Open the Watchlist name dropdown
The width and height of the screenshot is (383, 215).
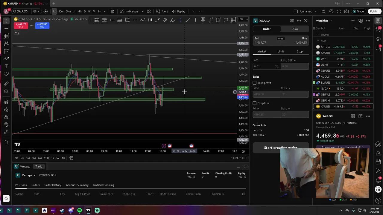[324, 21]
